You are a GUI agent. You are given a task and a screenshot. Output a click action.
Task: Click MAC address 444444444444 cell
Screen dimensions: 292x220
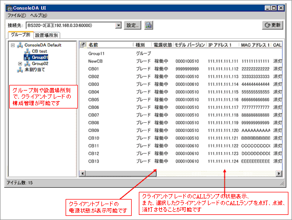click(256, 84)
